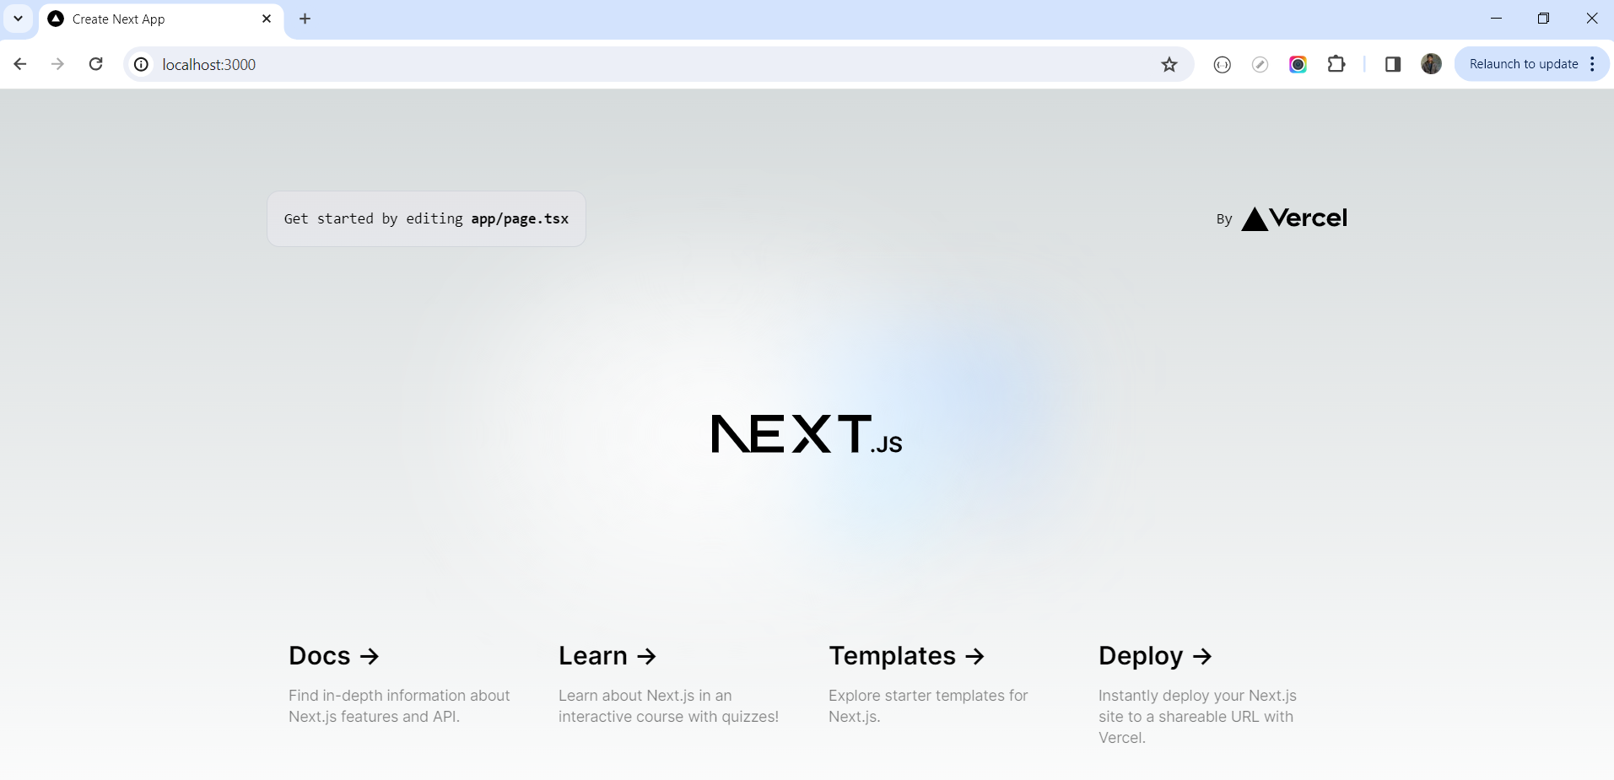Click the Next.js logo

(x=807, y=433)
